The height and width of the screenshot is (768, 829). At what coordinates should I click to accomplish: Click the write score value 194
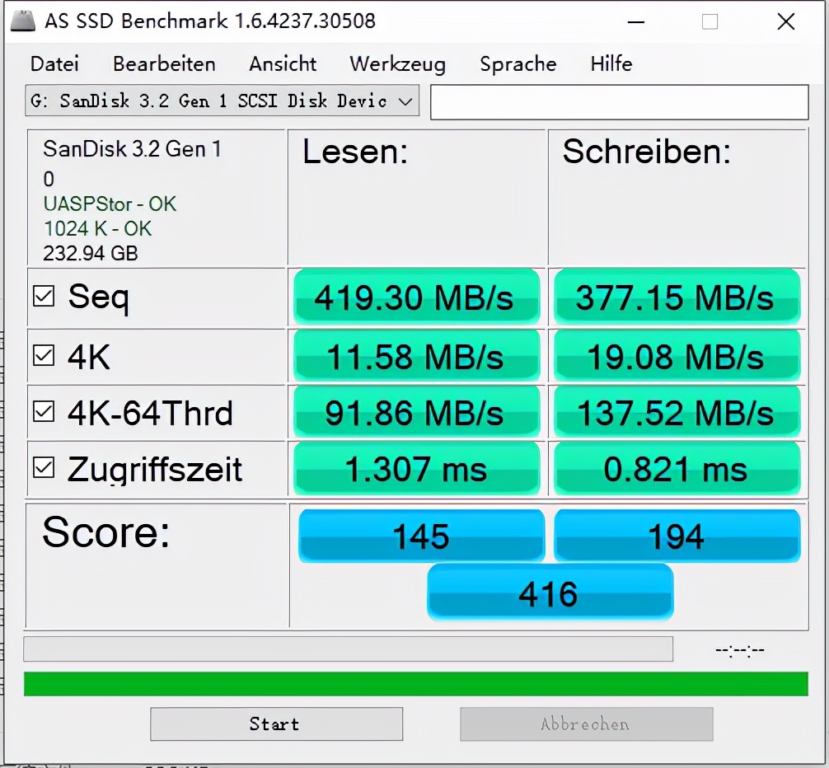[x=677, y=536]
